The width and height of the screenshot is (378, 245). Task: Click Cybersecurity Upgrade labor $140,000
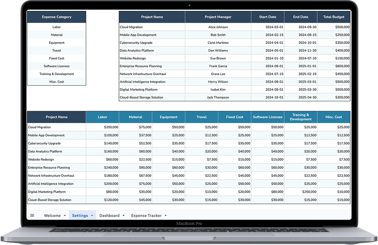(x=103, y=143)
